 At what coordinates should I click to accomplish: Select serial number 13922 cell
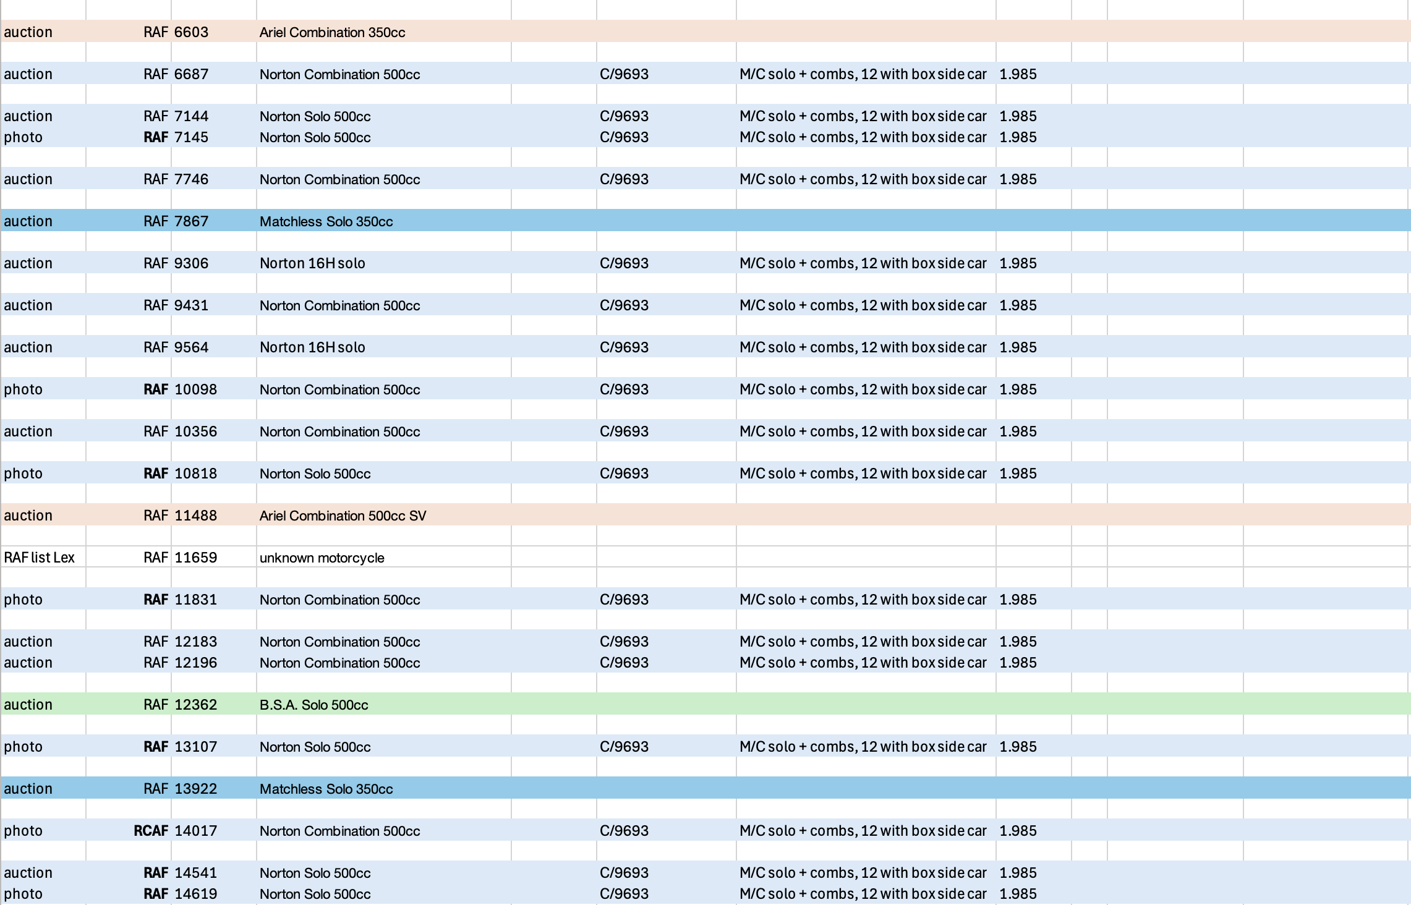coord(213,788)
